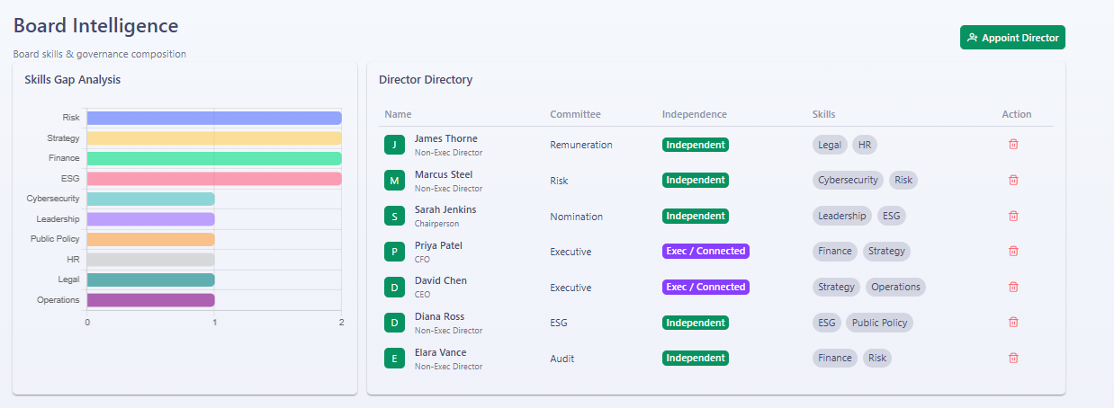Click the yellow Strategy bar

tap(214, 138)
